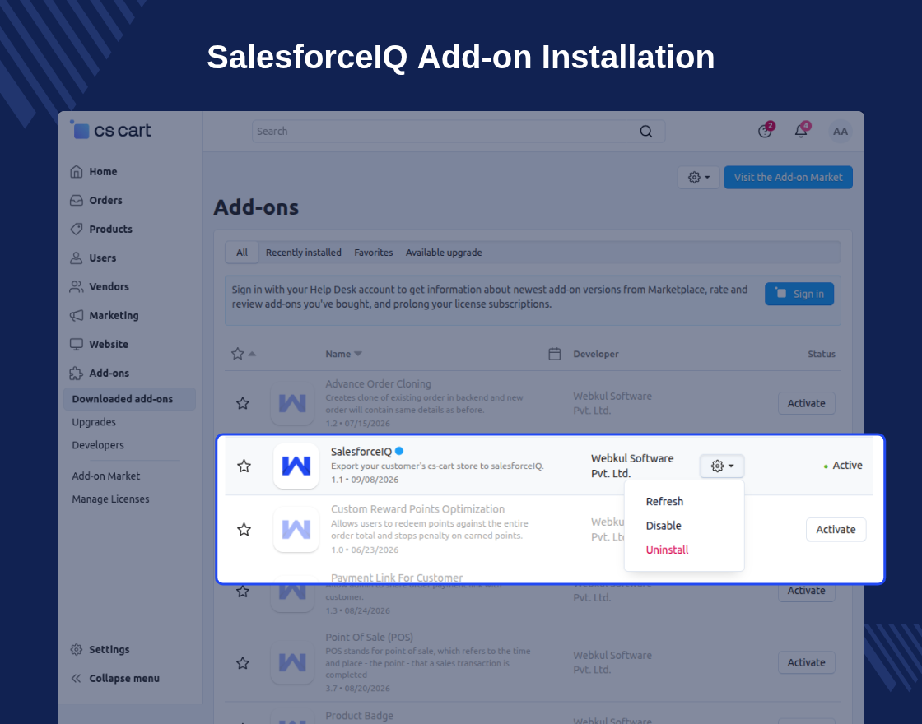Click the Status column header
This screenshot has height=724, width=922.
822,354
